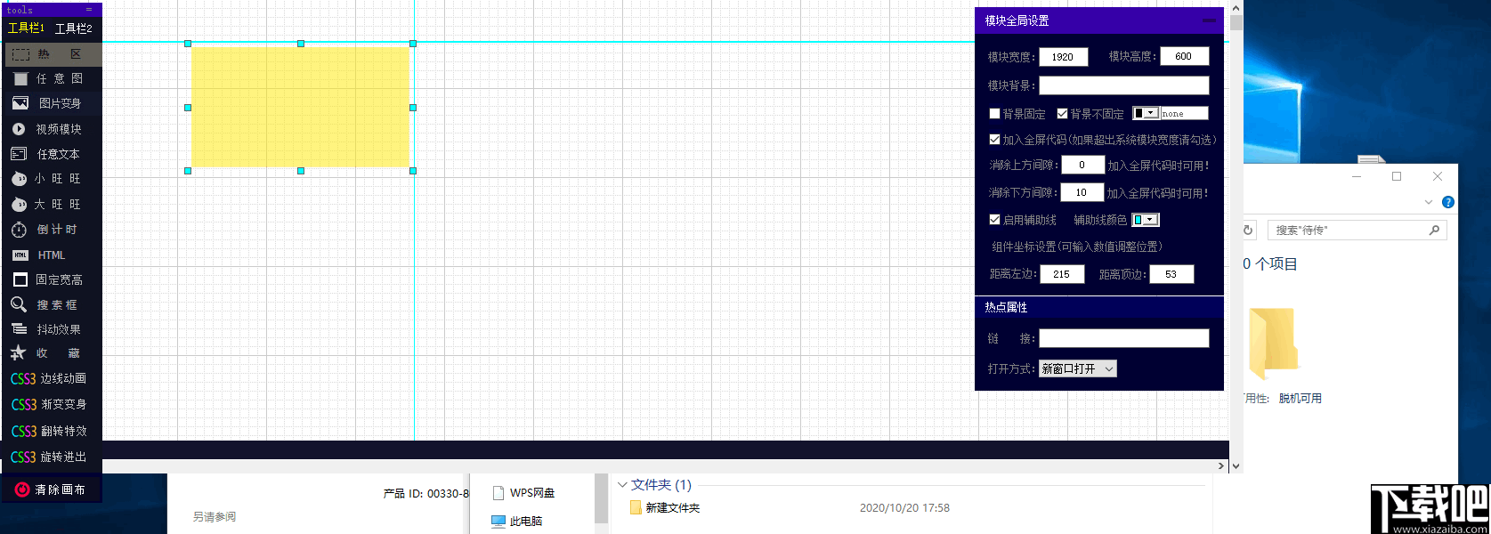This screenshot has width=1491, height=534.
Task: Switch to the 工具栏2 tab
Action: tap(74, 28)
